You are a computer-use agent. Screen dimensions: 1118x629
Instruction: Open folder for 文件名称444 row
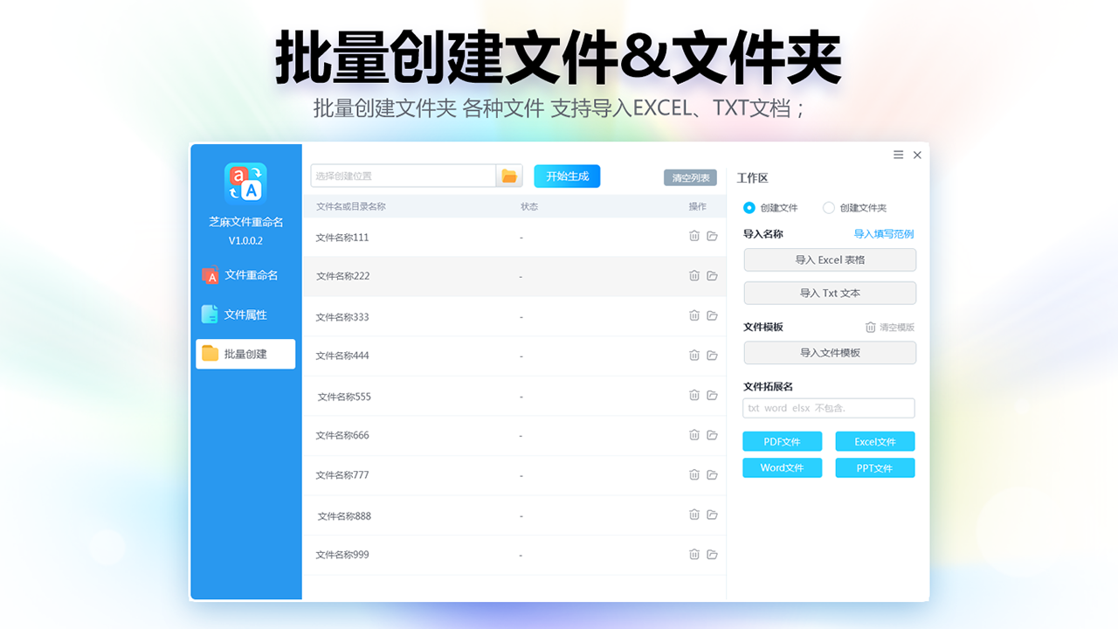pos(712,356)
